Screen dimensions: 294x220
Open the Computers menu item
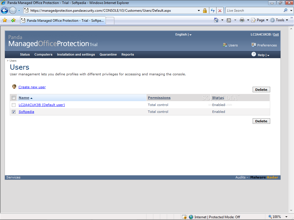tap(43, 54)
